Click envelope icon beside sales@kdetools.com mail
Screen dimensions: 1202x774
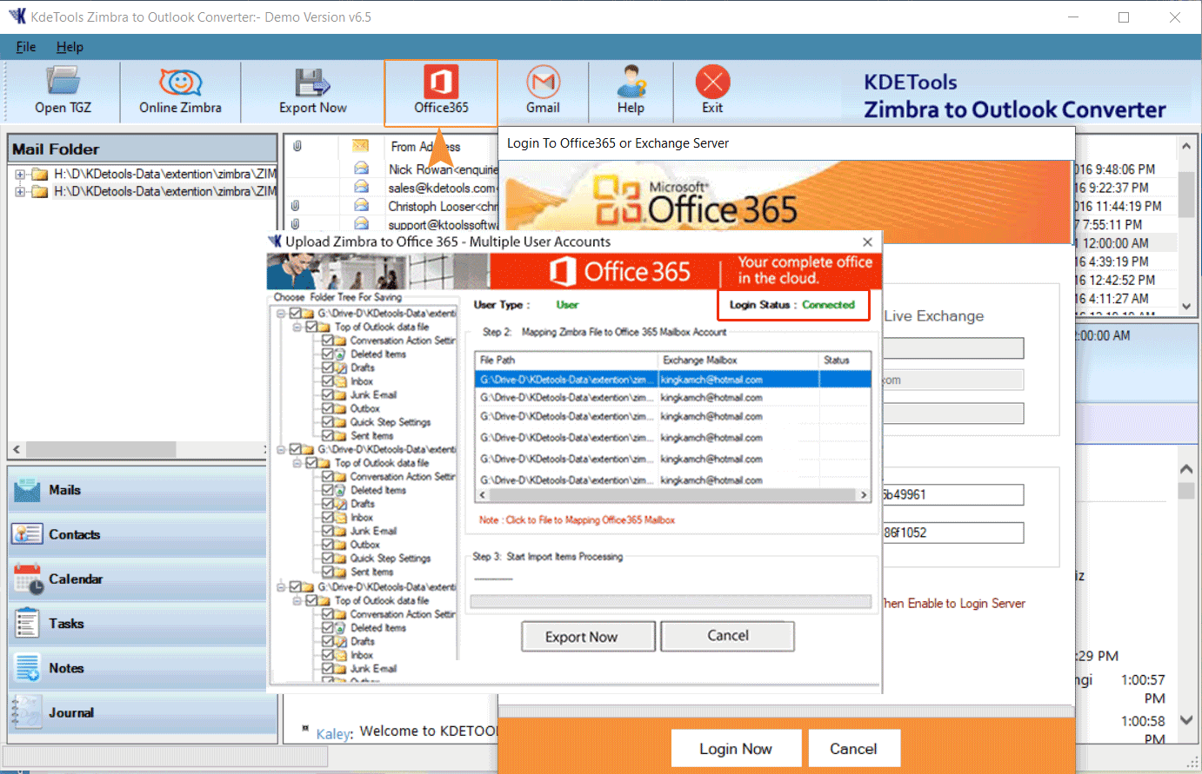[x=361, y=187]
